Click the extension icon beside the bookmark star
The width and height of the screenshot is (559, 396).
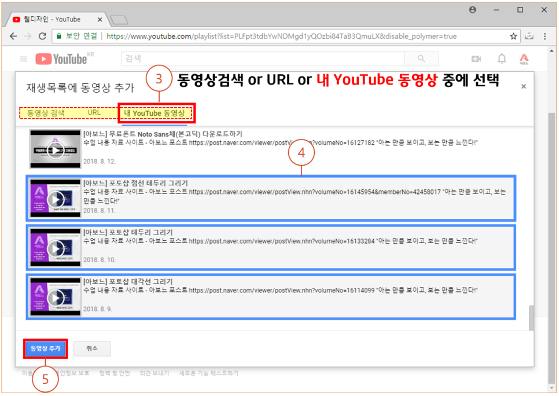529,36
